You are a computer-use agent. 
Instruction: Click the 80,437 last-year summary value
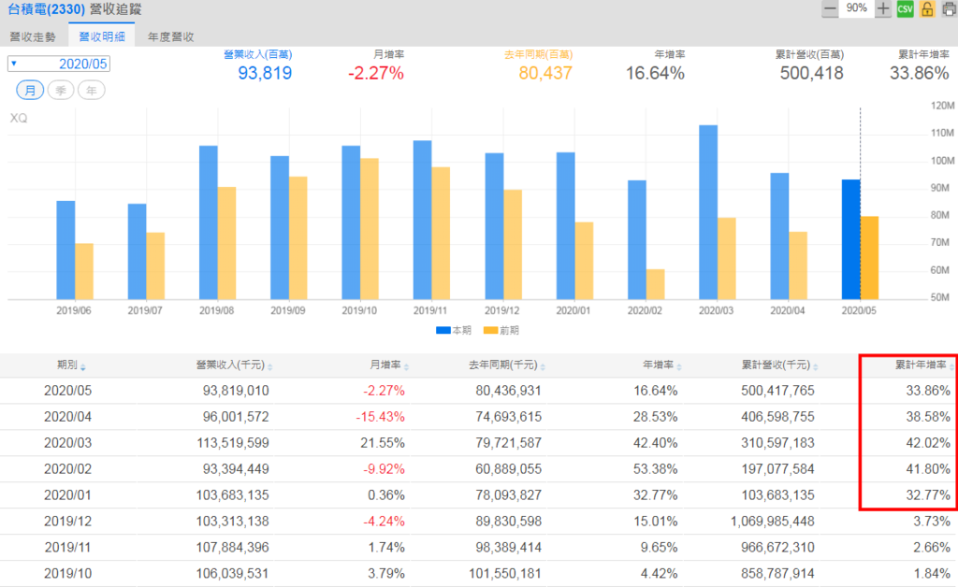tap(545, 73)
